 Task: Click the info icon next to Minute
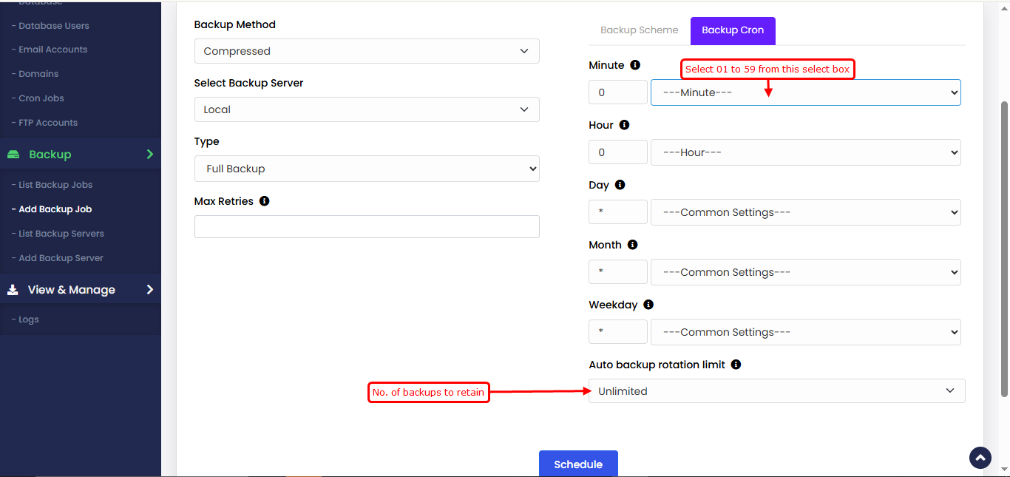(635, 65)
